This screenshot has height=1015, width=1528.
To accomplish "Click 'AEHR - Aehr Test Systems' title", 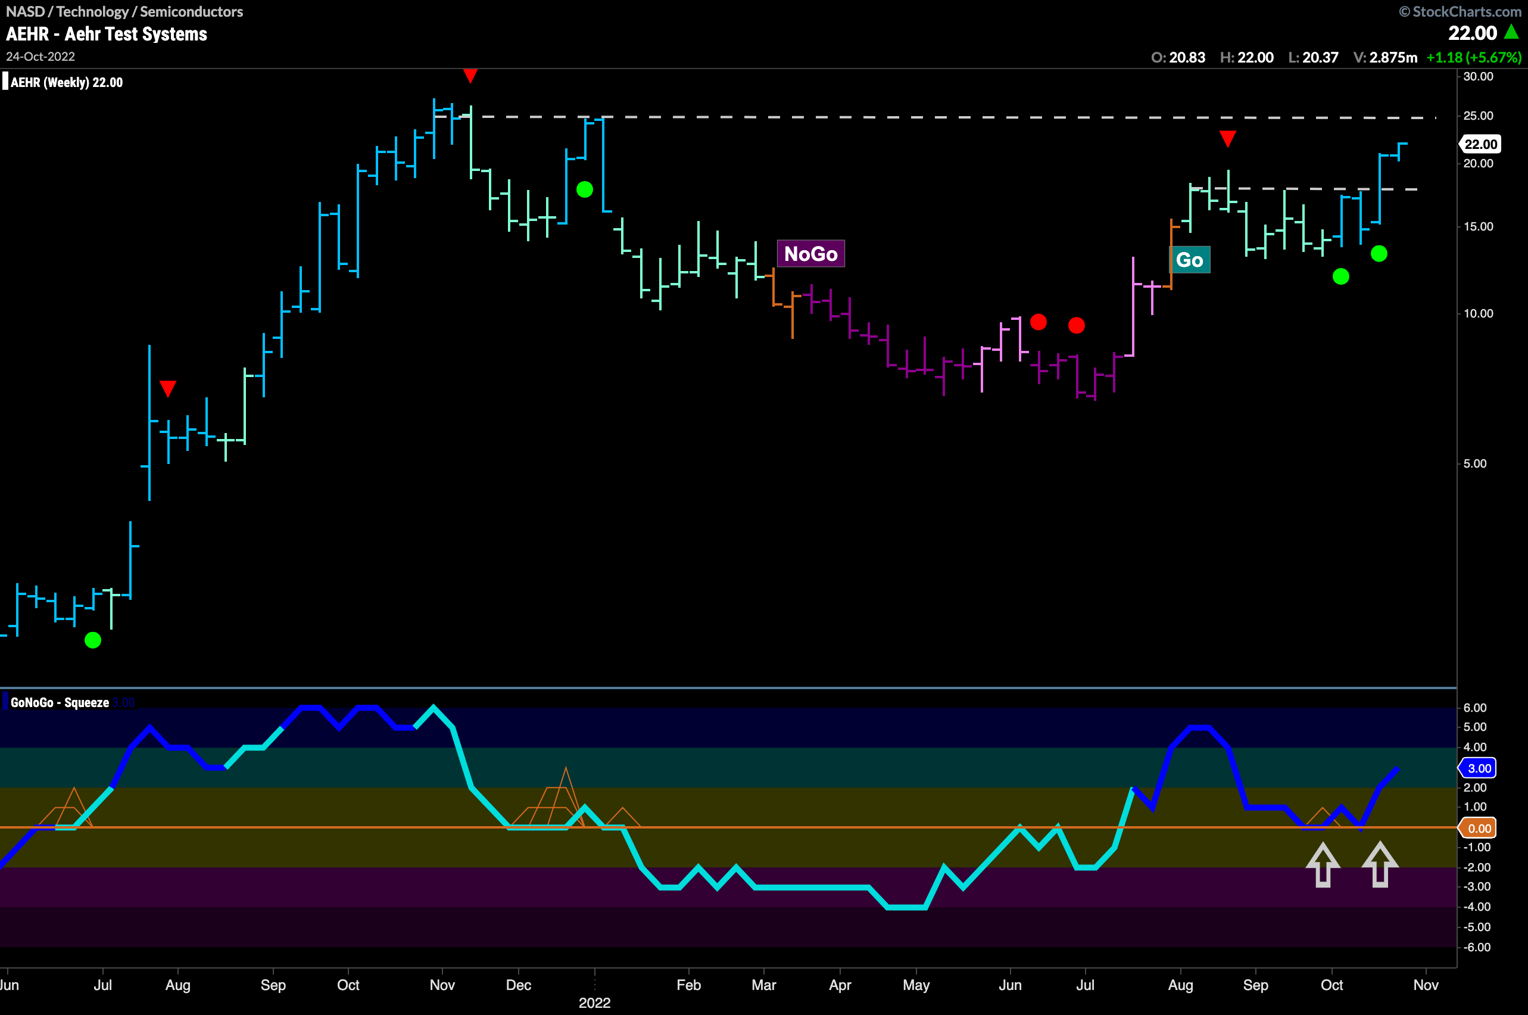I will [x=107, y=34].
